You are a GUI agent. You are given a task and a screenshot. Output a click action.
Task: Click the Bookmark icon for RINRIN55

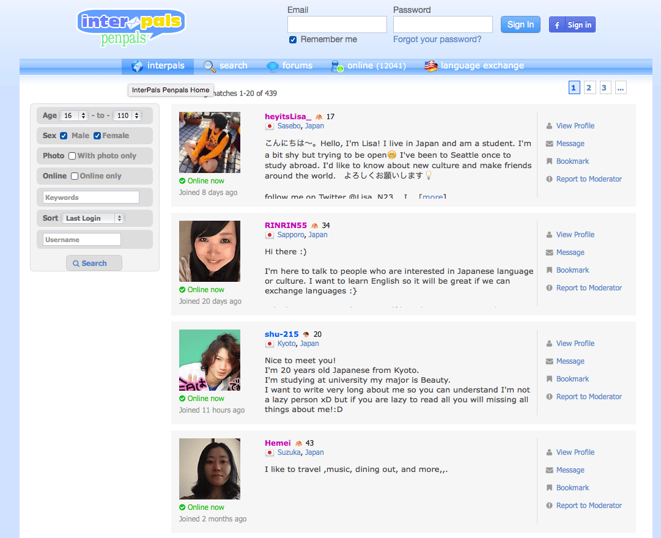pos(549,270)
